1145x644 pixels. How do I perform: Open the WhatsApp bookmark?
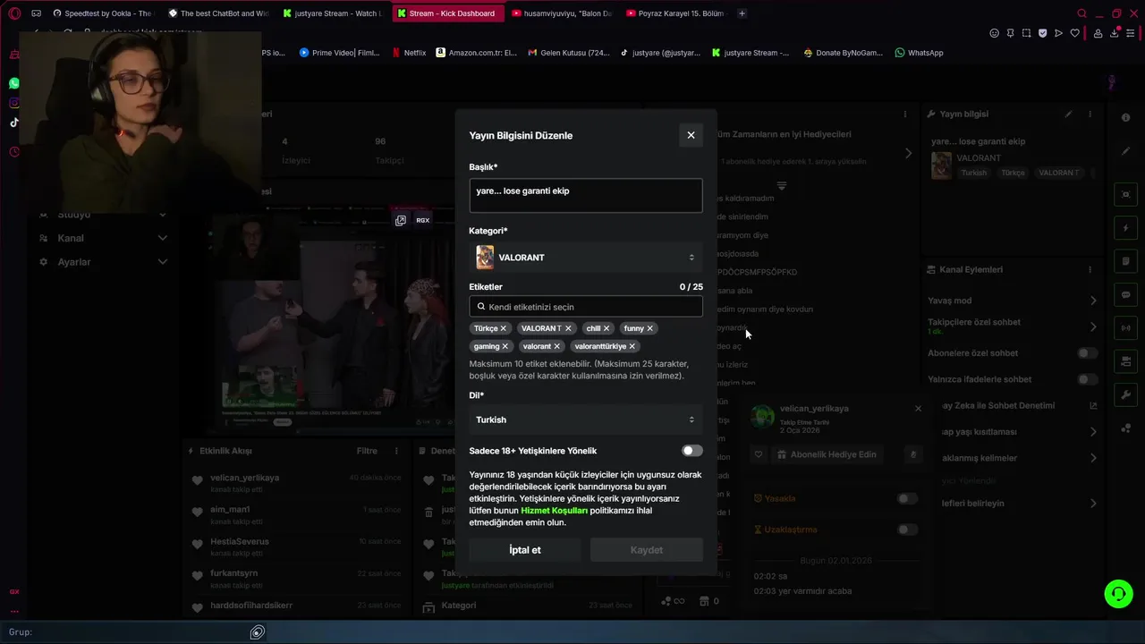[x=919, y=53]
